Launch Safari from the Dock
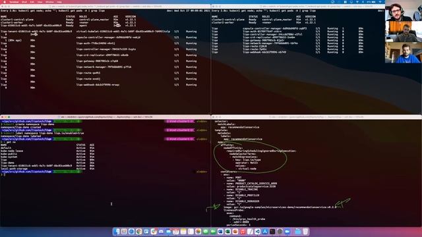This screenshot has width=422, height=237. [131, 231]
